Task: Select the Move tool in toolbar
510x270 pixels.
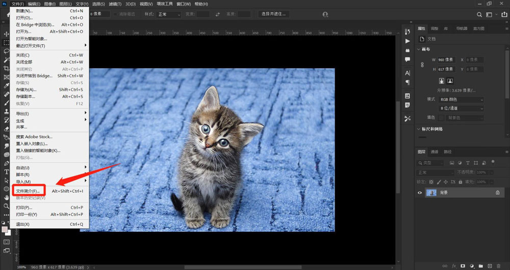Action: pyautogui.click(x=7, y=34)
